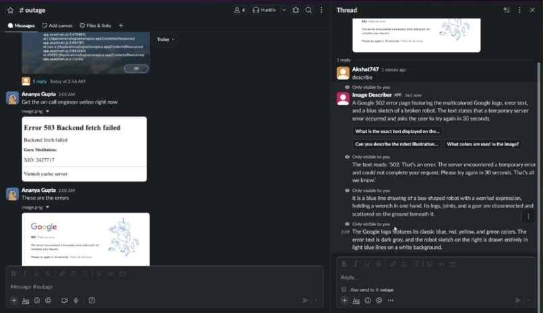Close the Thread panel
The width and height of the screenshot is (543, 313).
pos(532,10)
